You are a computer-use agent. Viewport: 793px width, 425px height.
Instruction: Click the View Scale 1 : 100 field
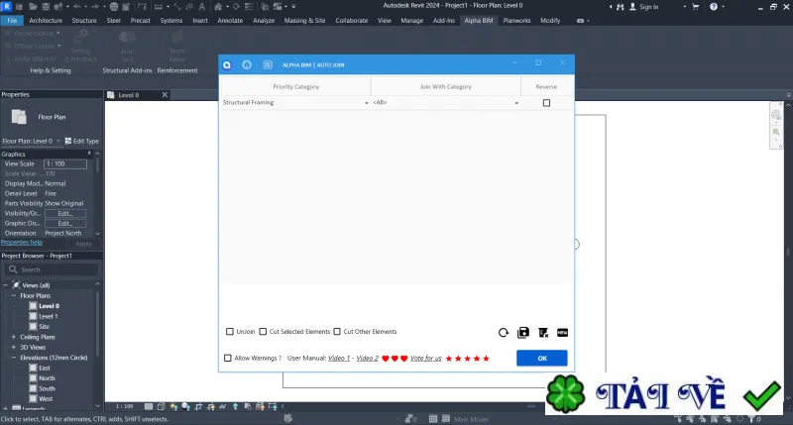pyautogui.click(x=65, y=163)
